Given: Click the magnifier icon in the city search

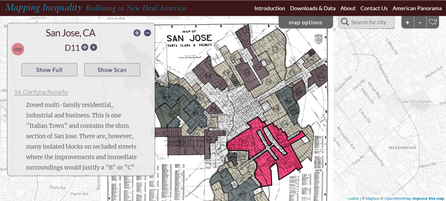Looking at the screenshot, I should click(344, 22).
